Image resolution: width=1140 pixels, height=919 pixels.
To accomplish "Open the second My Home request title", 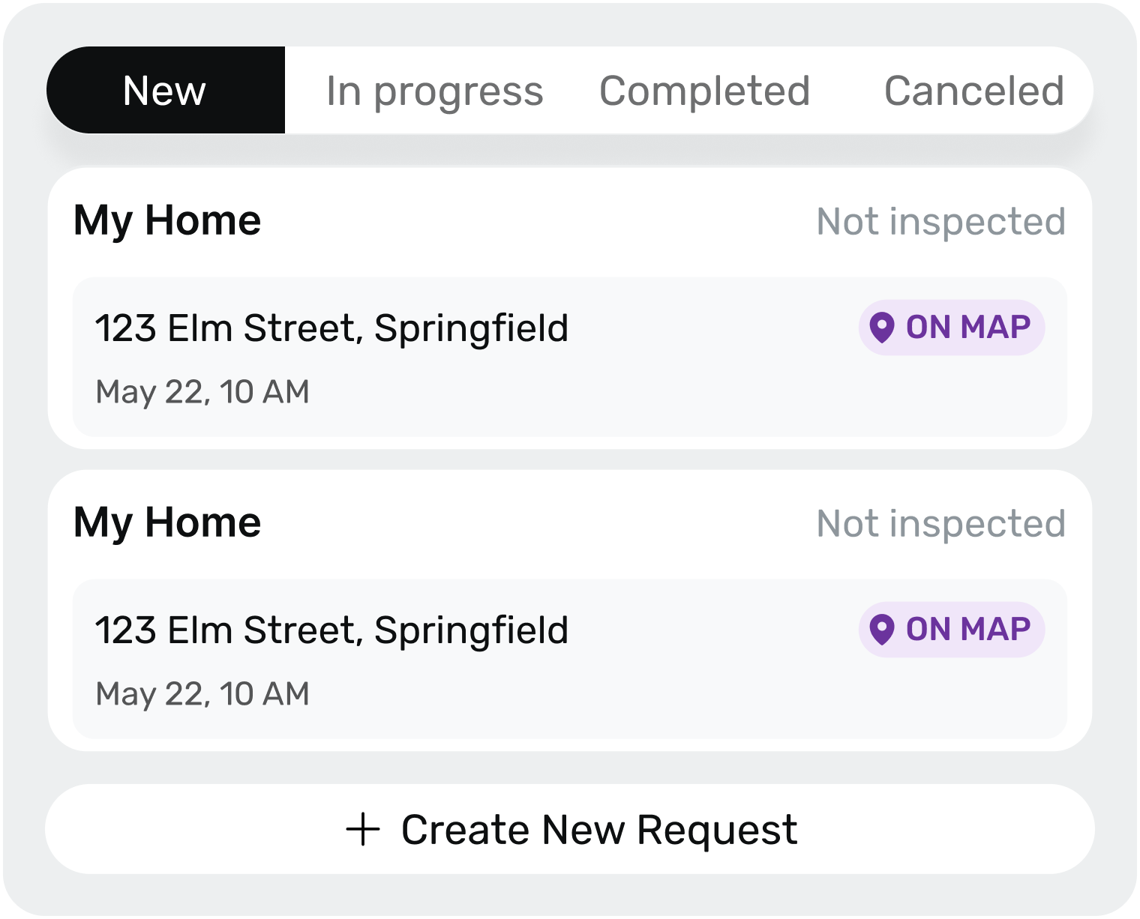I will pos(167,522).
